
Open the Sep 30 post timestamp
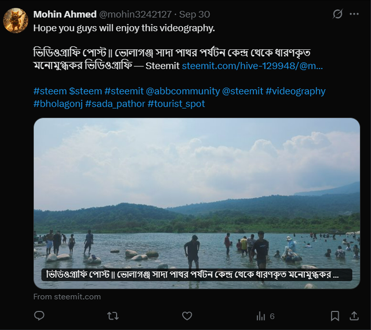click(x=194, y=14)
